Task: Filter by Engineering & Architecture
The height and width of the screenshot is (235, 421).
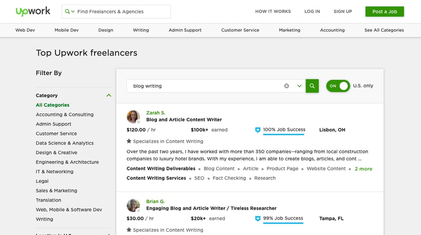Action: tap(67, 162)
